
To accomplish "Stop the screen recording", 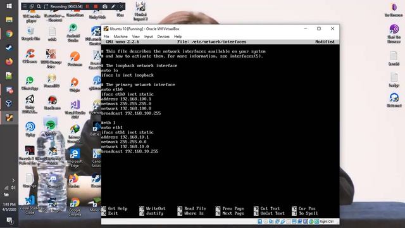I will click(96, 6).
